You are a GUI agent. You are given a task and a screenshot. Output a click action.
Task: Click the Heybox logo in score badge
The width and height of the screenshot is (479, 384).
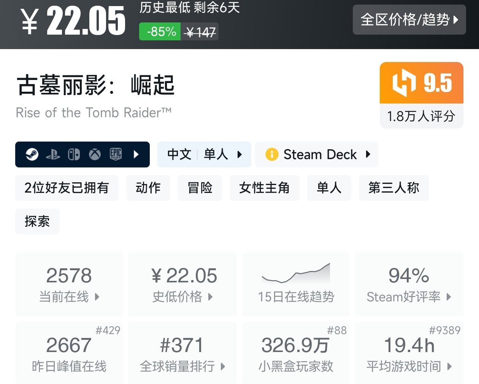[404, 83]
